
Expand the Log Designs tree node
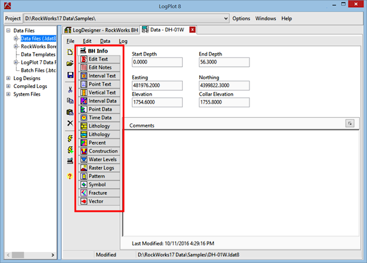8,78
